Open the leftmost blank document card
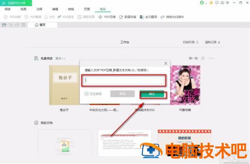The height and width of the screenshot is (164, 250). [x=65, y=143]
